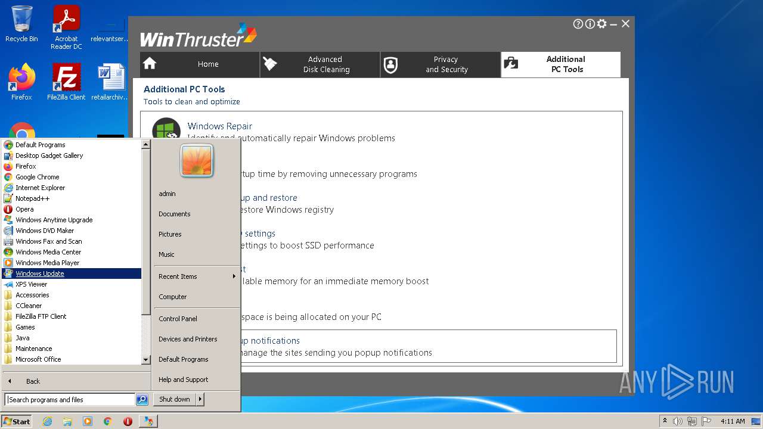Launch Windows Fax and Scan
Viewport: 763px width, 429px height.
pyautogui.click(x=72, y=241)
